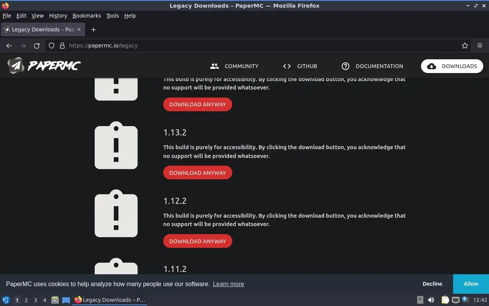The image size is (489, 306).
Task: Click the PaperMC logo in the site header
Action: (44, 66)
